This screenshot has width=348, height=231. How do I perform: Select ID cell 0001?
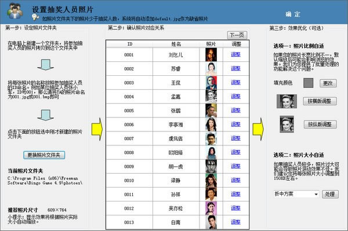click(129, 54)
